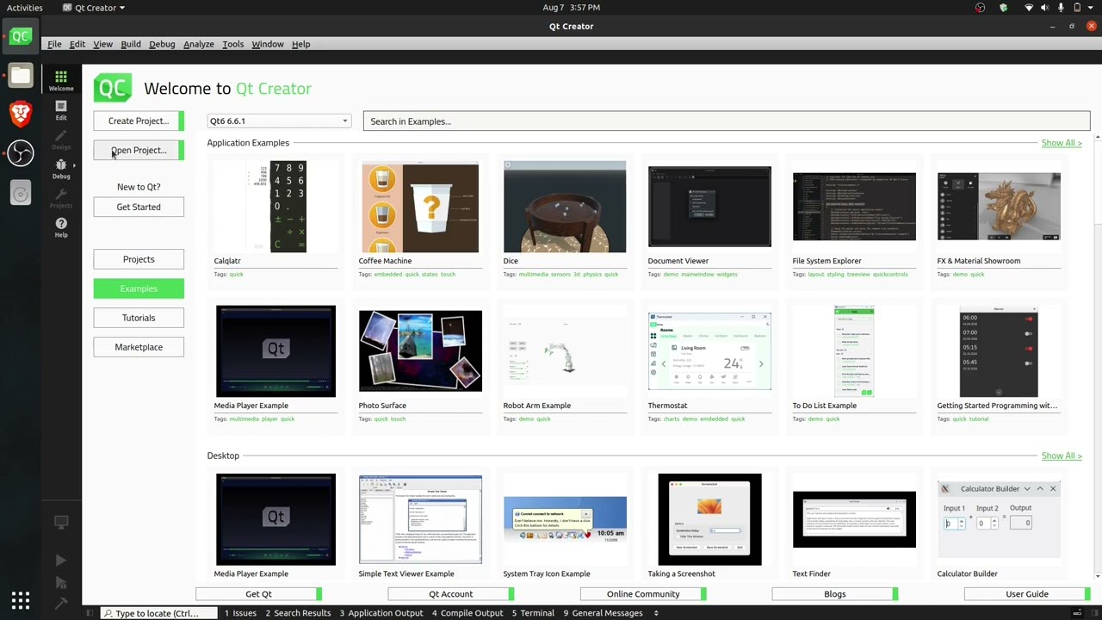Show all Desktop examples link
1102x620 pixels.
coord(1061,456)
